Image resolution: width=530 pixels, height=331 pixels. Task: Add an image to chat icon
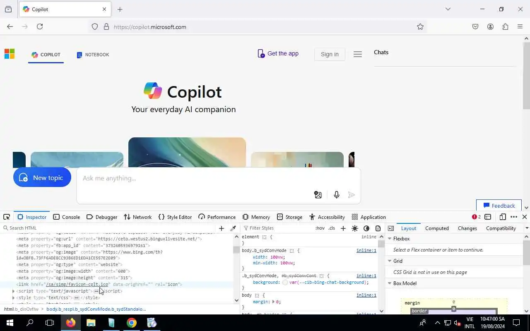coord(318,195)
